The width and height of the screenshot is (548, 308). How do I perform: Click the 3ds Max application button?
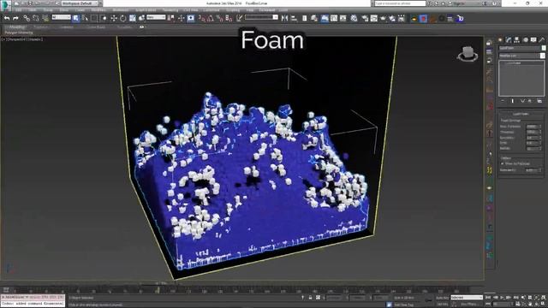click(x=5, y=5)
